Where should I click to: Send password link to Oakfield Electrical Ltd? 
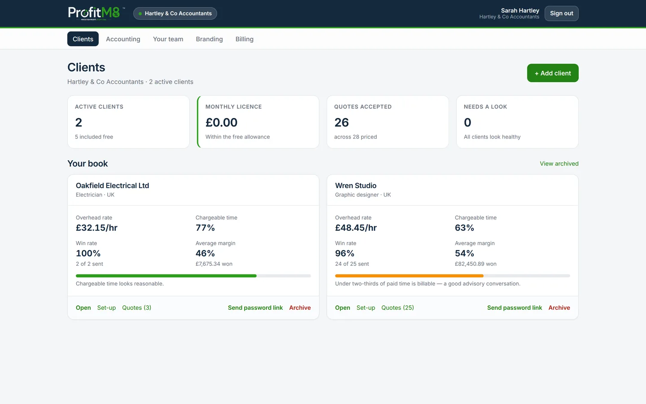click(x=255, y=307)
